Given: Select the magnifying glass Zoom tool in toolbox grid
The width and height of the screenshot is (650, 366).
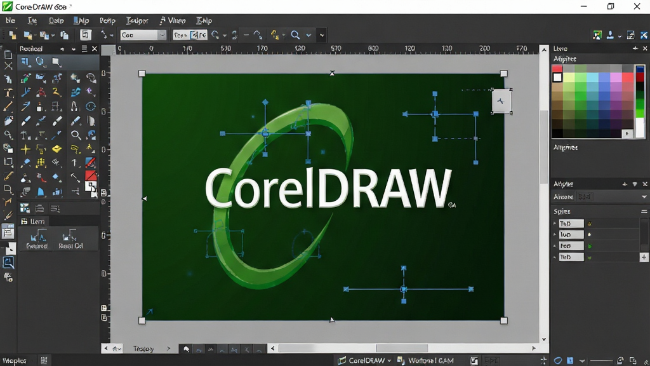Looking at the screenshot, I should [76, 135].
